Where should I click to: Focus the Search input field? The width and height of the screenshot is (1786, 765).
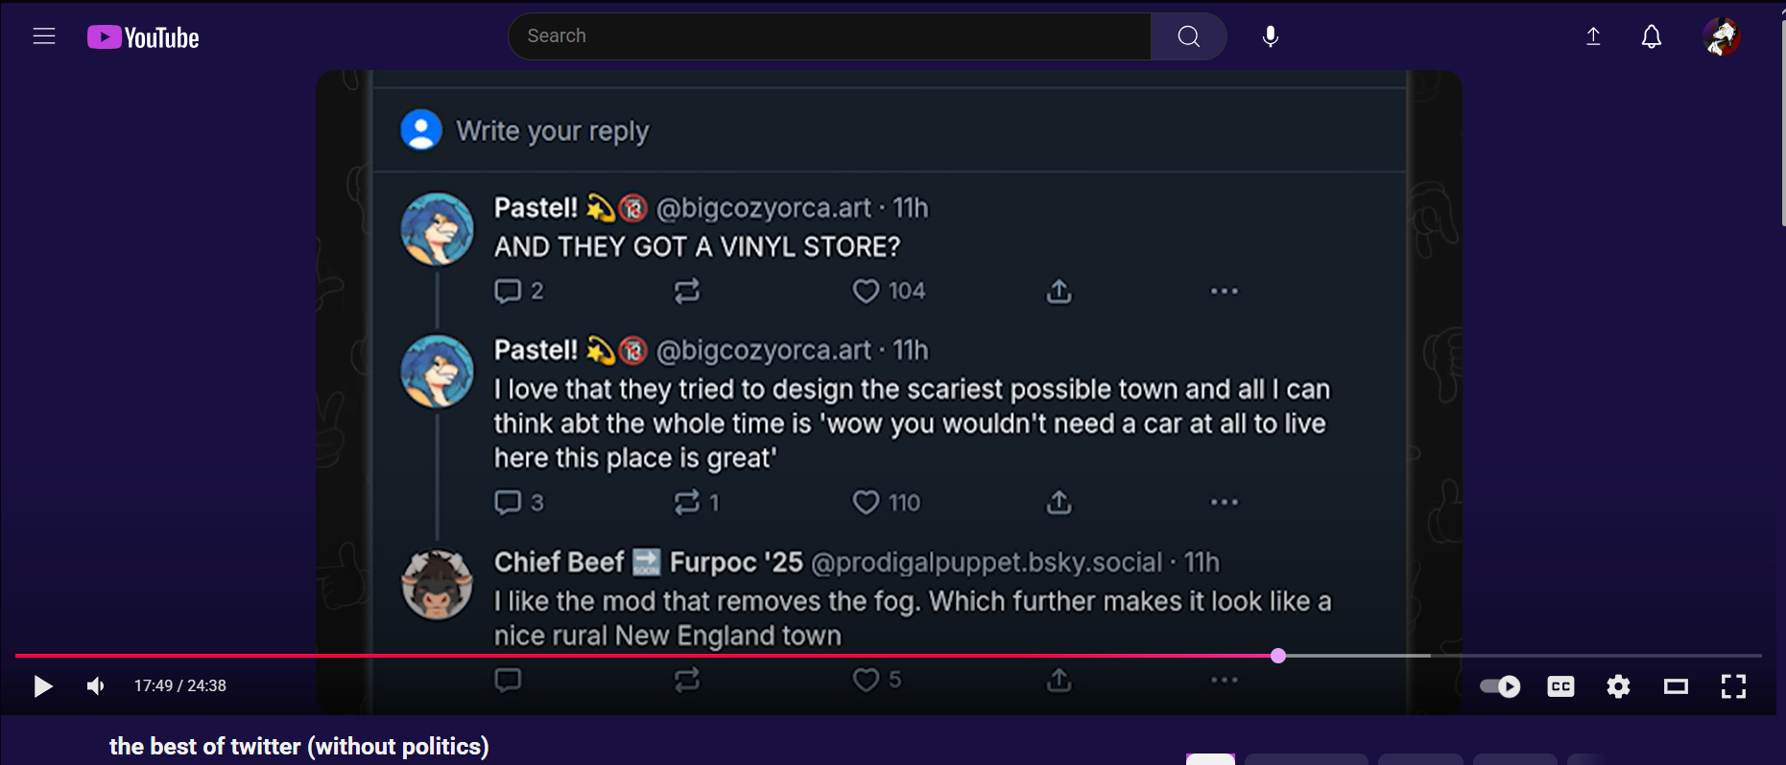tap(829, 36)
